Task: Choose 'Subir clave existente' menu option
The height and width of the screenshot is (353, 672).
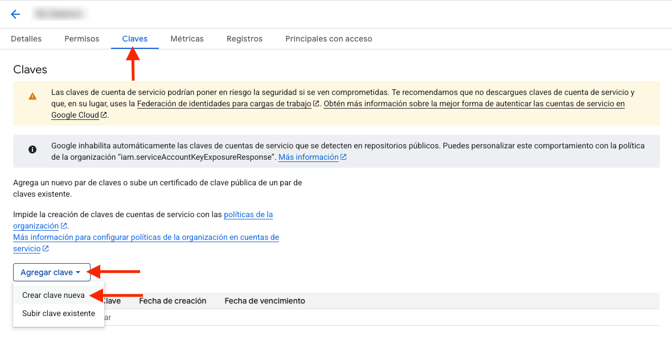Action: click(59, 314)
